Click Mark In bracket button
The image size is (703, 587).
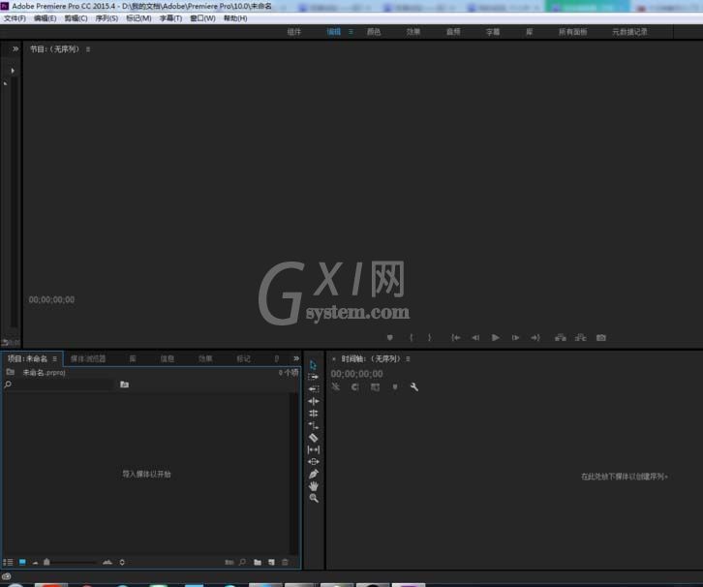click(x=412, y=338)
